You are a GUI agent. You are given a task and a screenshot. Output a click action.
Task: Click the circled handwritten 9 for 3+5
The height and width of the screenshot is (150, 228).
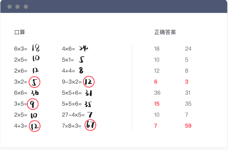[x=33, y=104]
